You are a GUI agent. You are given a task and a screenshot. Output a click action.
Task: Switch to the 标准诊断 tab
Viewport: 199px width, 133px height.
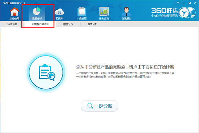pos(12,24)
